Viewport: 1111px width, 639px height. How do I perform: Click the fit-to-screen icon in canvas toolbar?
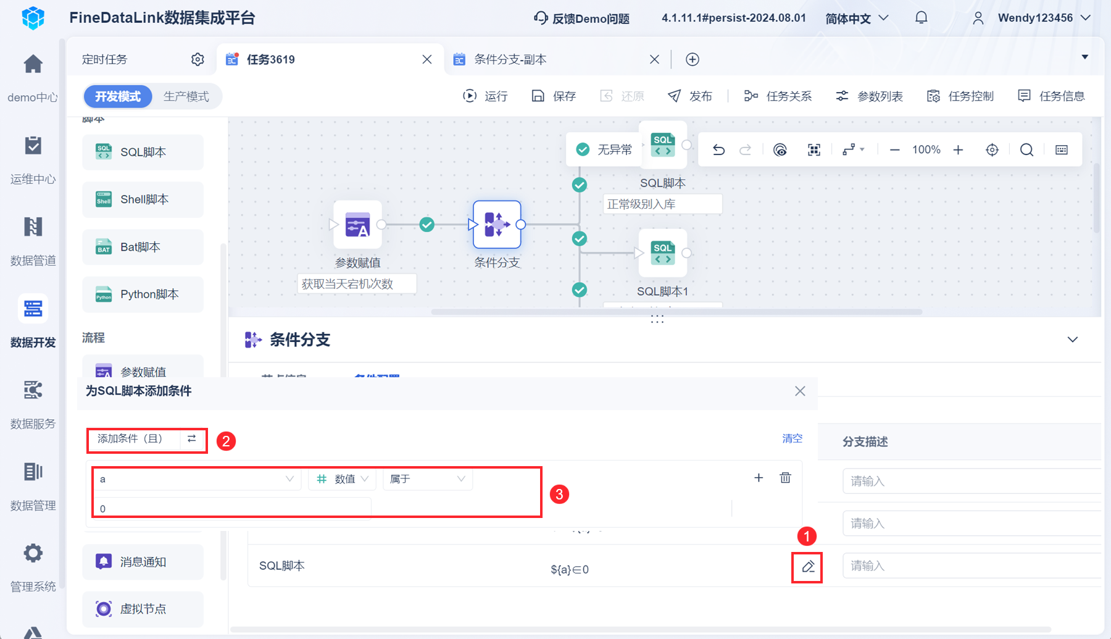click(x=814, y=150)
